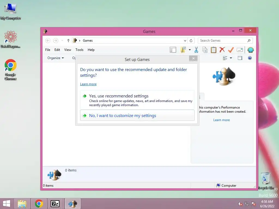Choose Yes, use recommended settings

pos(137,100)
